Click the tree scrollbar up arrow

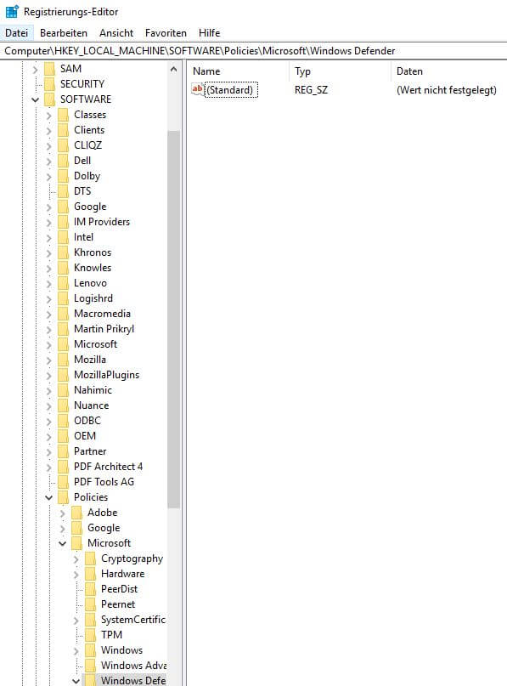tap(173, 69)
